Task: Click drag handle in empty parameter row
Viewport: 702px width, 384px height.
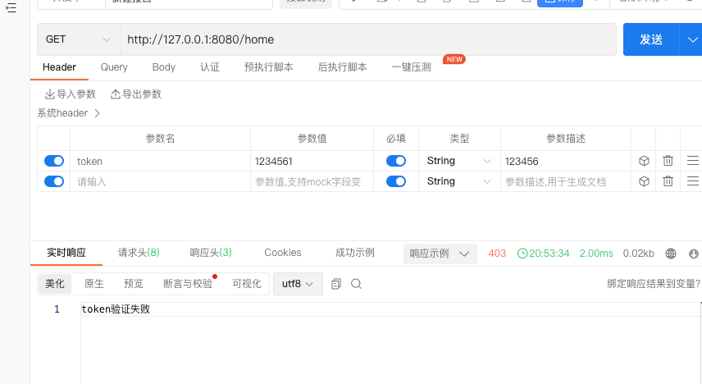Action: (693, 181)
